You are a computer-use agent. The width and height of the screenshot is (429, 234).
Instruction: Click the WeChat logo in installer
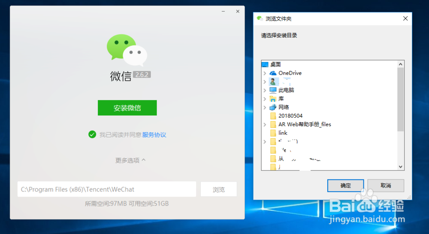[127, 50]
